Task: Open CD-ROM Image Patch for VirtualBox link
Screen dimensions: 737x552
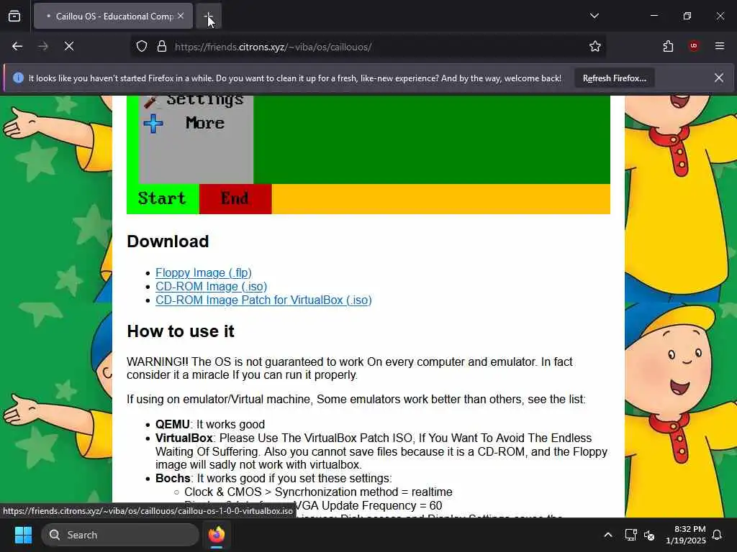Action: click(x=263, y=300)
